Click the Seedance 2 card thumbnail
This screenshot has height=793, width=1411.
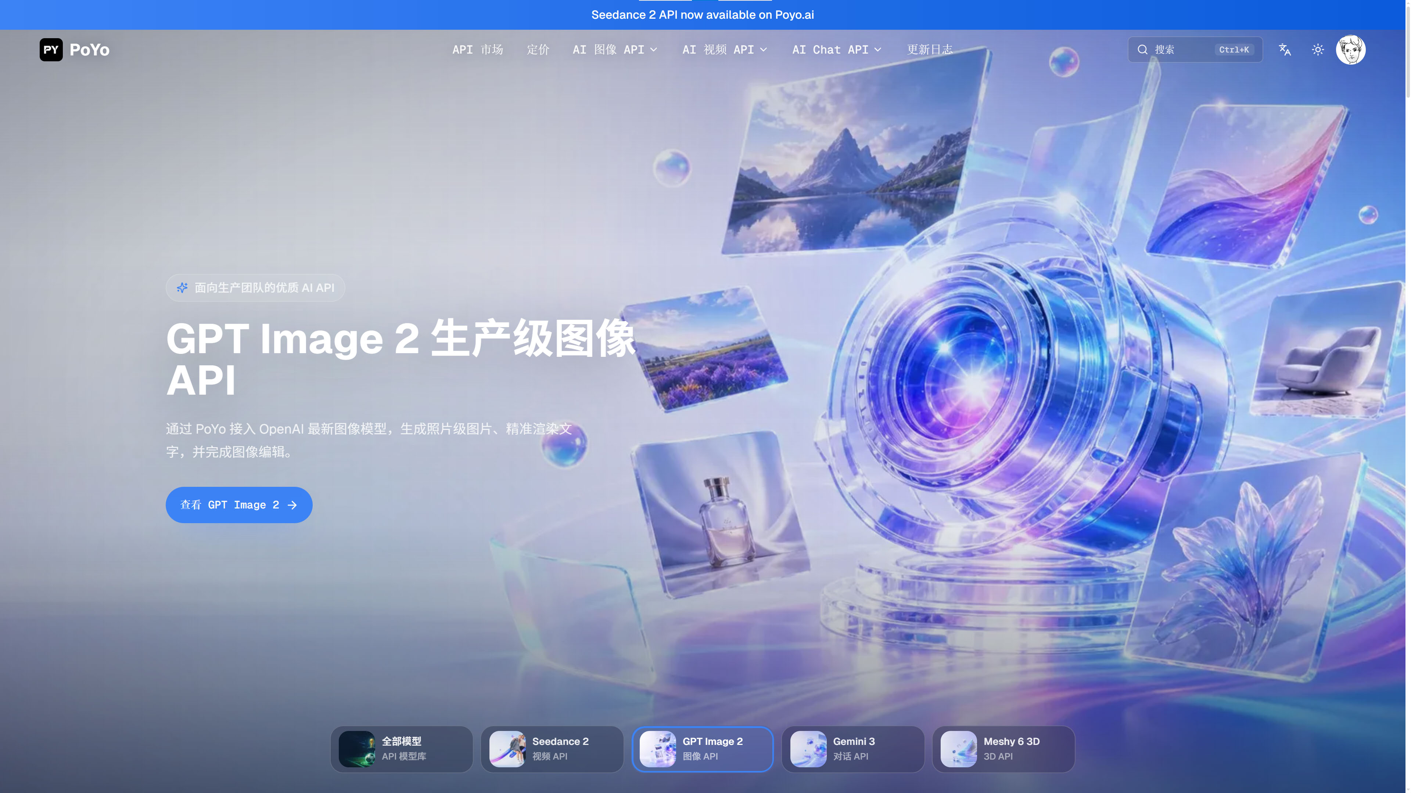(x=507, y=749)
